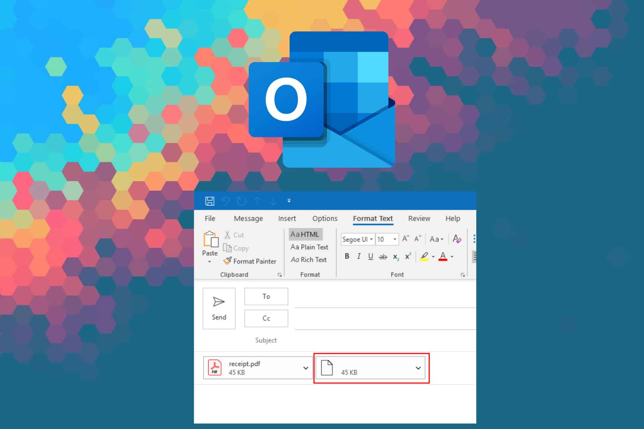Click Copy in Clipboard group
This screenshot has height=429, width=644.
236,248
